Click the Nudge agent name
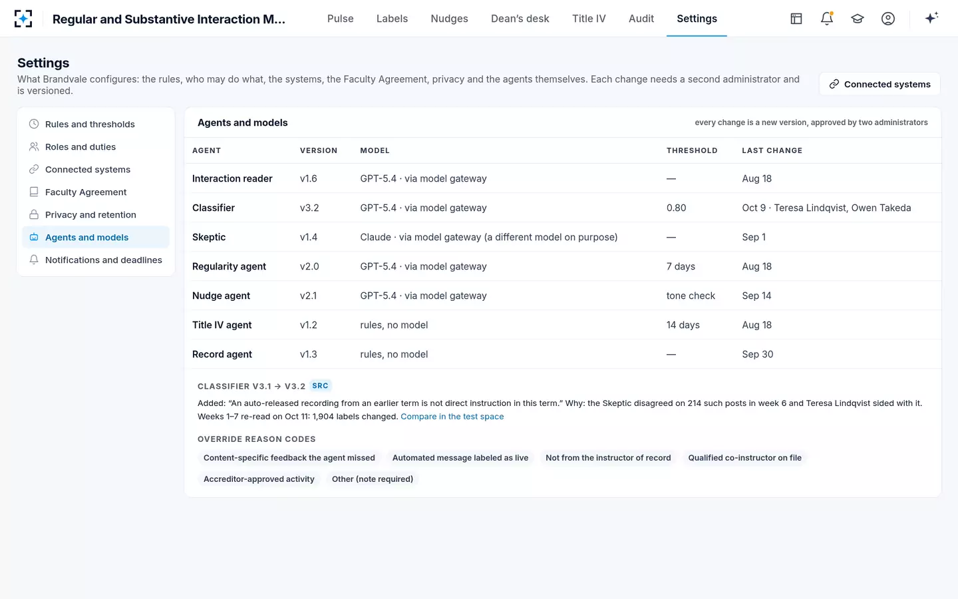The image size is (958, 599). tap(221, 296)
